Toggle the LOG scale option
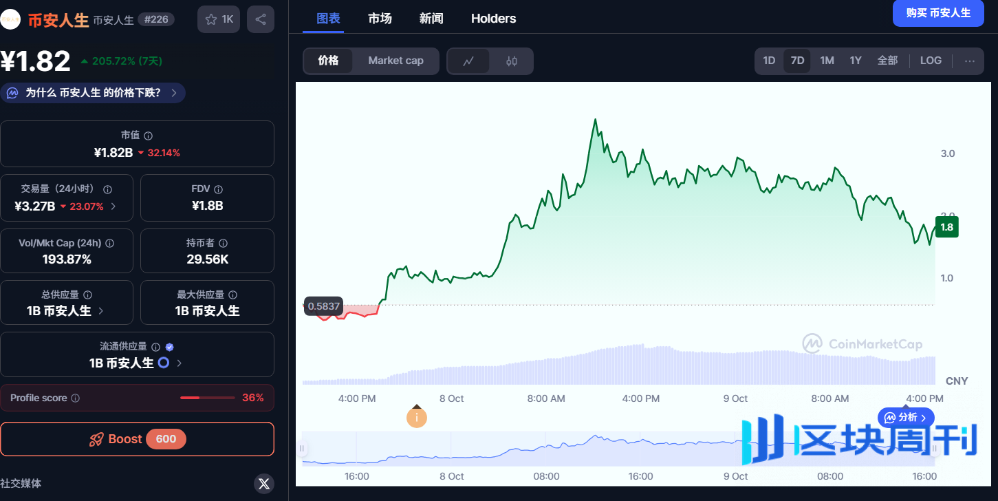The height and width of the screenshot is (501, 998). pyautogui.click(x=930, y=61)
